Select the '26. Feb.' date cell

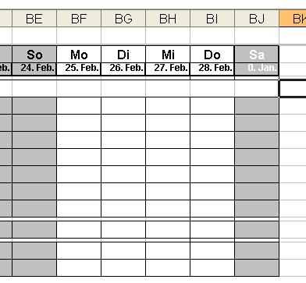(123, 69)
